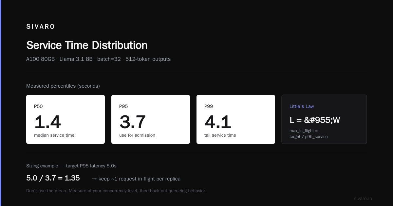Click the P99 label
This screenshot has height=206, width=393.
209,106
